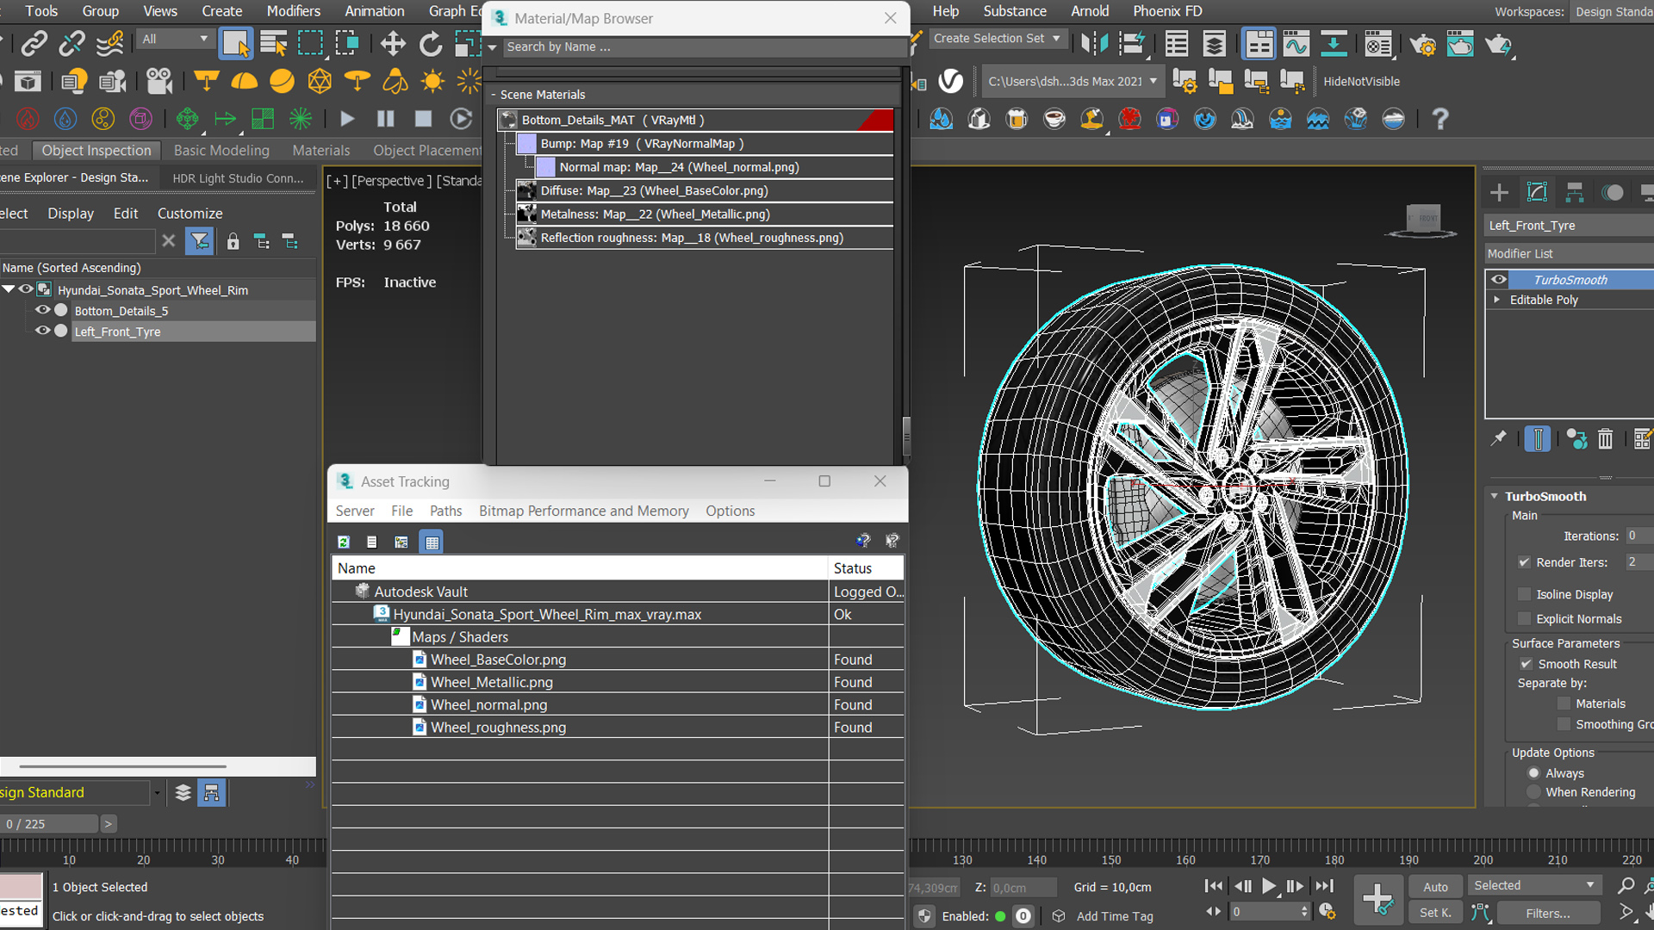Click the HideNotVisible button
1654x930 pixels.
pos(1361,82)
